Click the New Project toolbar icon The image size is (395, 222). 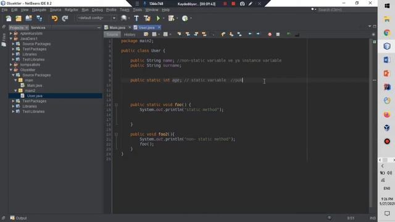click(19, 18)
